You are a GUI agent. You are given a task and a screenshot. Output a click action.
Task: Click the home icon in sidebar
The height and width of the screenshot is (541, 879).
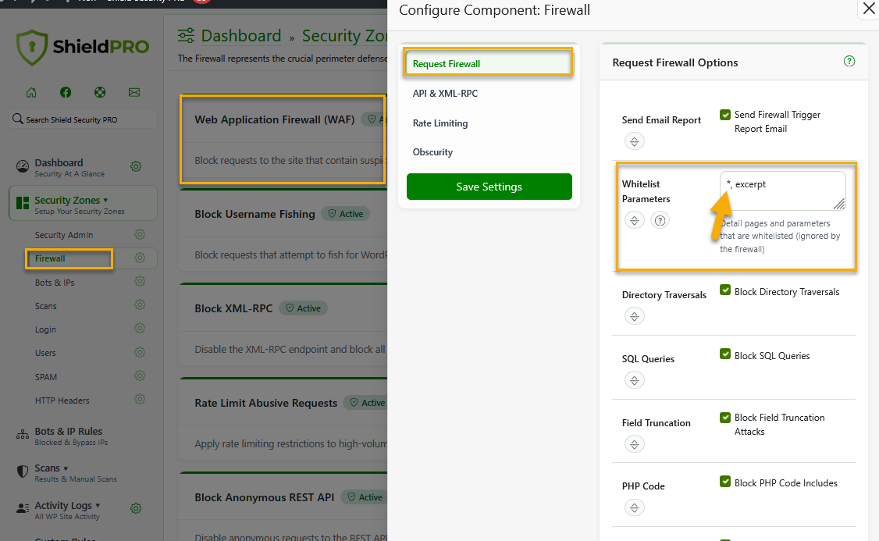pyautogui.click(x=31, y=92)
